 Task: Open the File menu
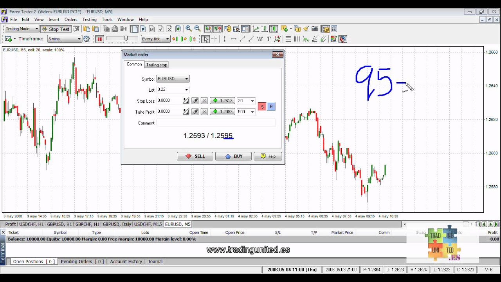pyautogui.click(x=13, y=19)
